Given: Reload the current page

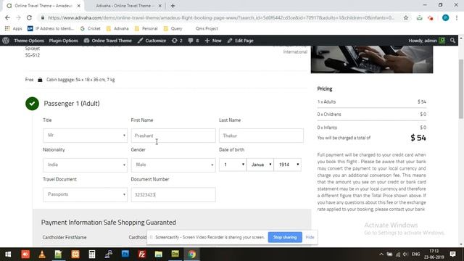Looking at the screenshot, I should coord(29,17).
